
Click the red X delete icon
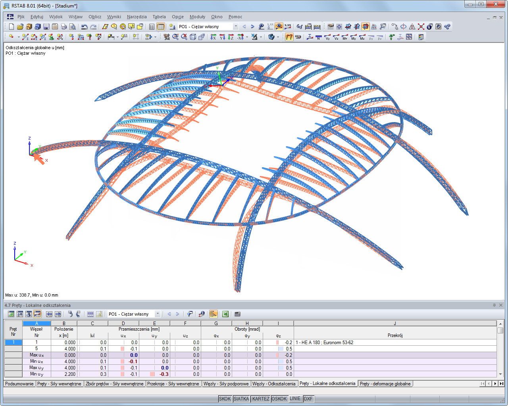click(x=421, y=27)
